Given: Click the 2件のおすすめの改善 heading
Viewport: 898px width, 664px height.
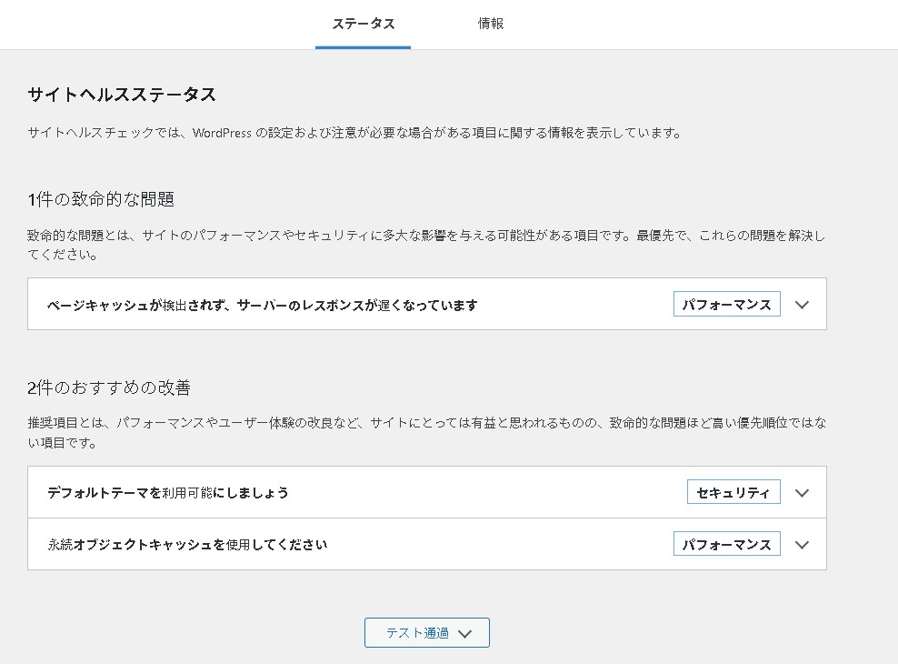Looking at the screenshot, I should pyautogui.click(x=109, y=387).
